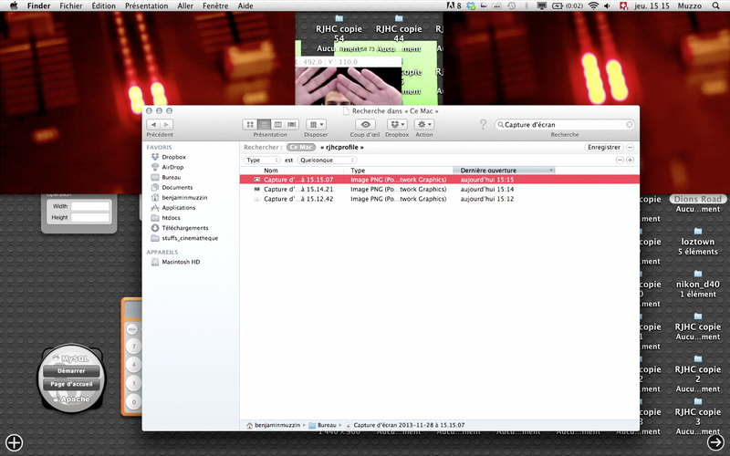Switch to column view presentation
The height and width of the screenshot is (456, 730).
tap(277, 124)
